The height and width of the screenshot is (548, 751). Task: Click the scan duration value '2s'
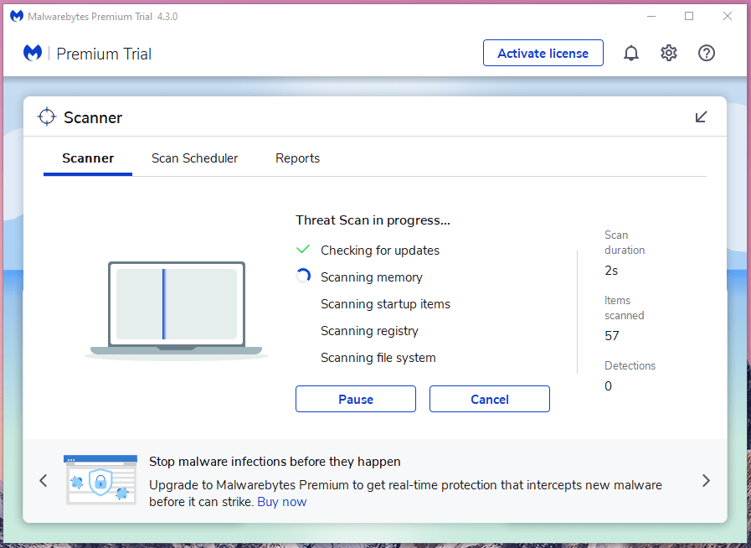(x=611, y=271)
